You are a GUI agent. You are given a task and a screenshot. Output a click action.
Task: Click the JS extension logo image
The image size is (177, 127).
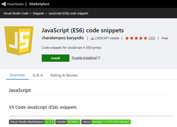pos(19,41)
